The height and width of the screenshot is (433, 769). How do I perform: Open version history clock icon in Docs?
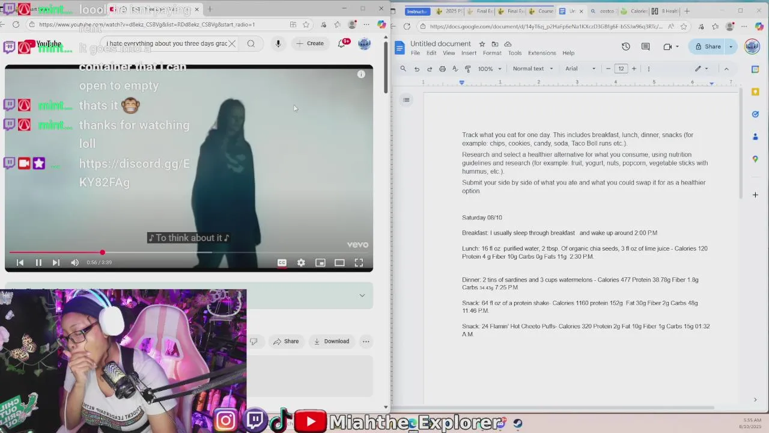[625, 47]
